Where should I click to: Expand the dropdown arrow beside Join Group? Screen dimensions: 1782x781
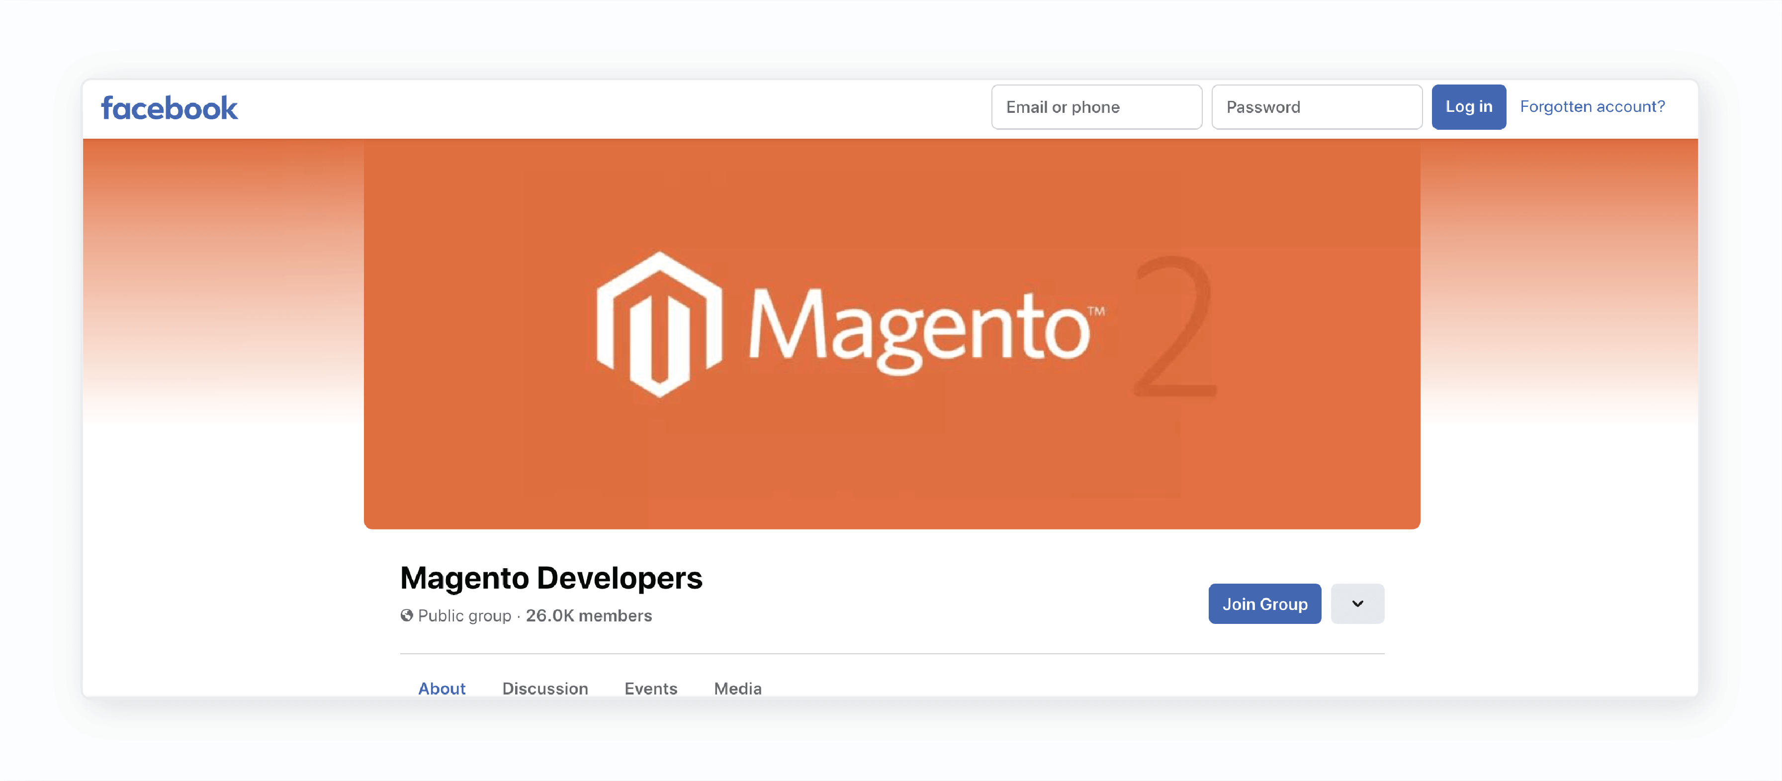[x=1357, y=603]
